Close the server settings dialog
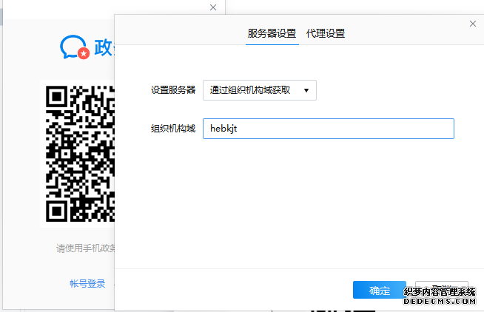Screen dimensions: 484x312 point(473,24)
